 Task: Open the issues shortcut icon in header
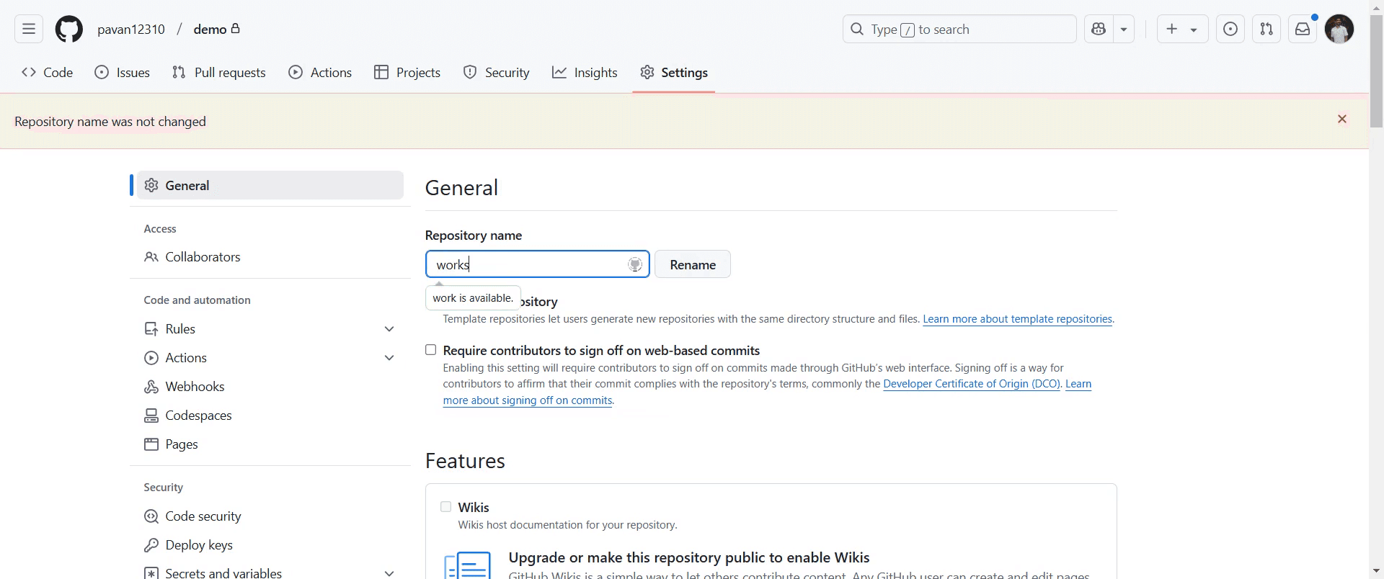(x=1230, y=30)
